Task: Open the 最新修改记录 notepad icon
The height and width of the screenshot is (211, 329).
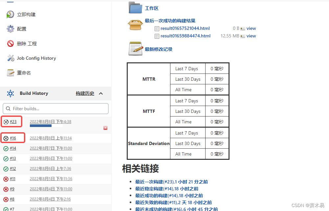Action: click(x=135, y=48)
